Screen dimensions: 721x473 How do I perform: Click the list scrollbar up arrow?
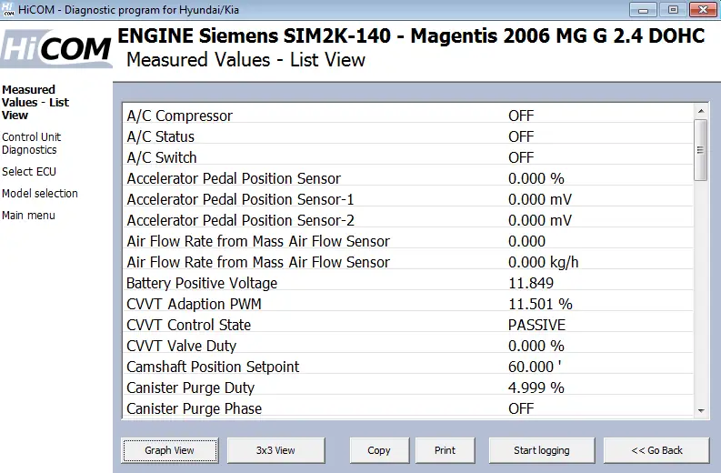point(701,111)
